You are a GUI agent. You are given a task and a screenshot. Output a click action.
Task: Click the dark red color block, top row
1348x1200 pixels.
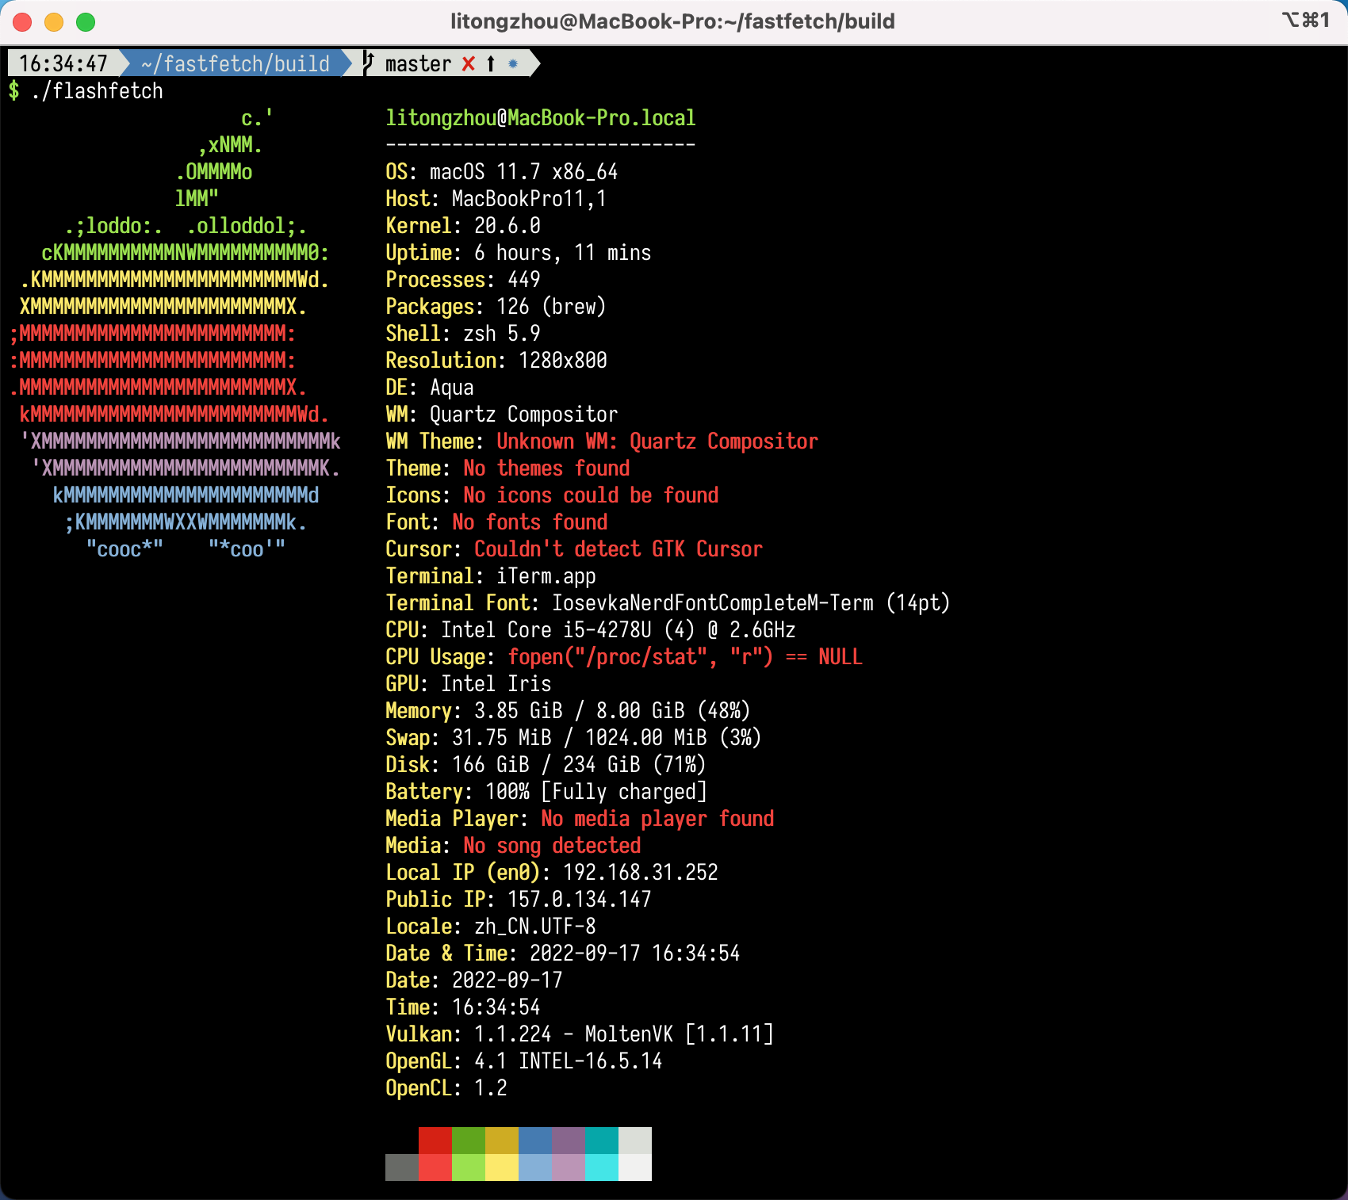click(435, 1141)
